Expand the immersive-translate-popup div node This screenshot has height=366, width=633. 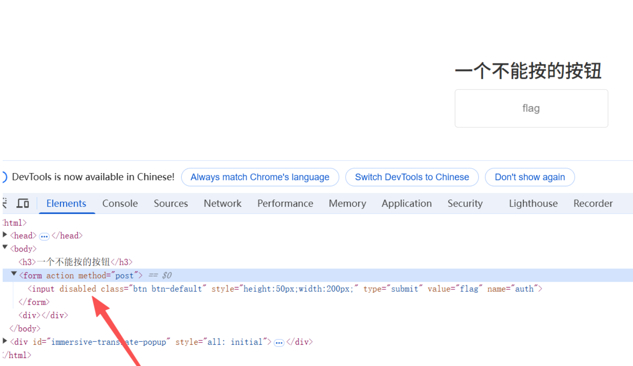5,341
